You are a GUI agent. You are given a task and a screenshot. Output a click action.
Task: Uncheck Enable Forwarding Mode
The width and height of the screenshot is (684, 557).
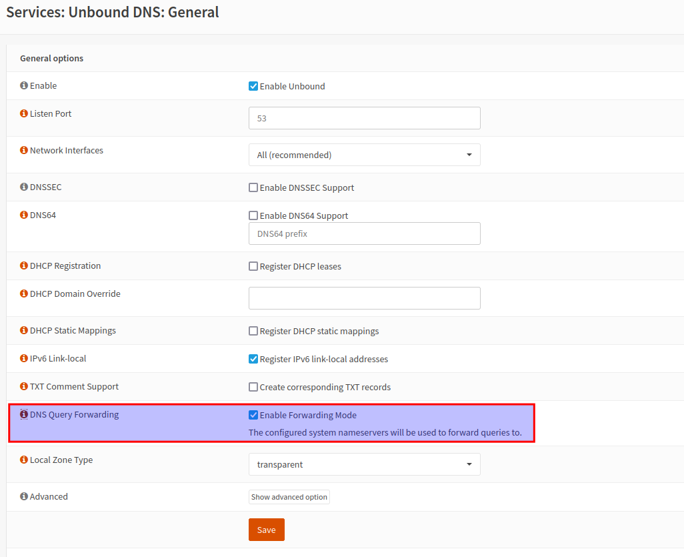[253, 415]
